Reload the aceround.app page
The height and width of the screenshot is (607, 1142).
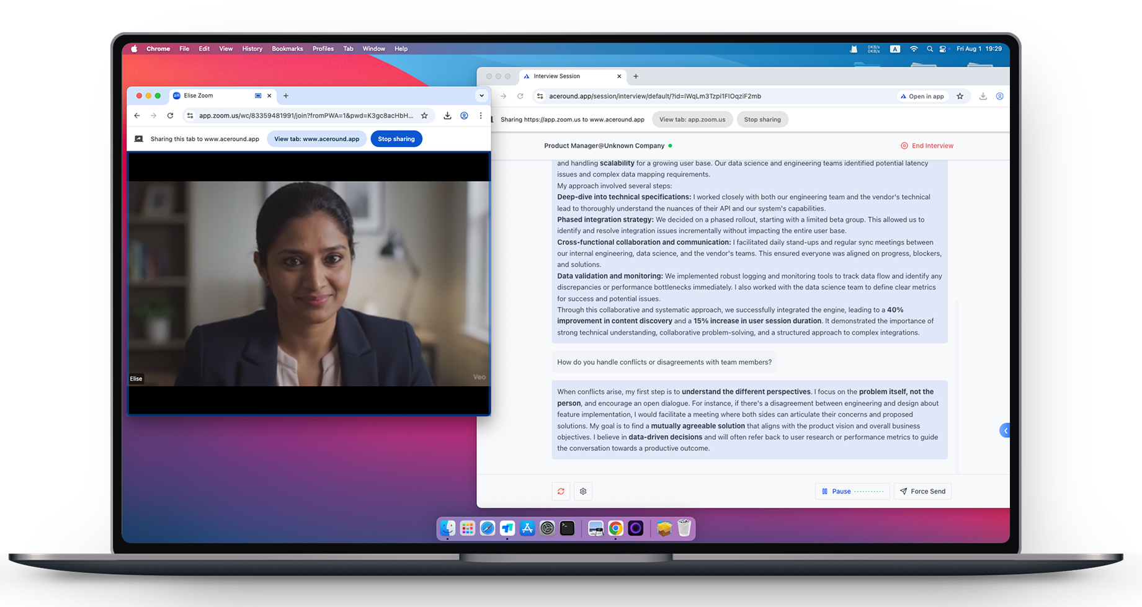click(x=520, y=96)
